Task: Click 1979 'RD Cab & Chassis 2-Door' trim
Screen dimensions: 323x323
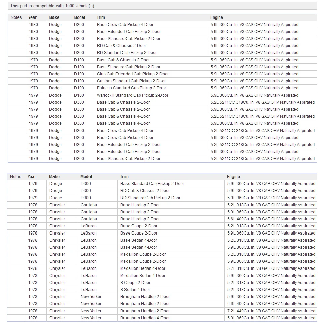Action: (145, 191)
